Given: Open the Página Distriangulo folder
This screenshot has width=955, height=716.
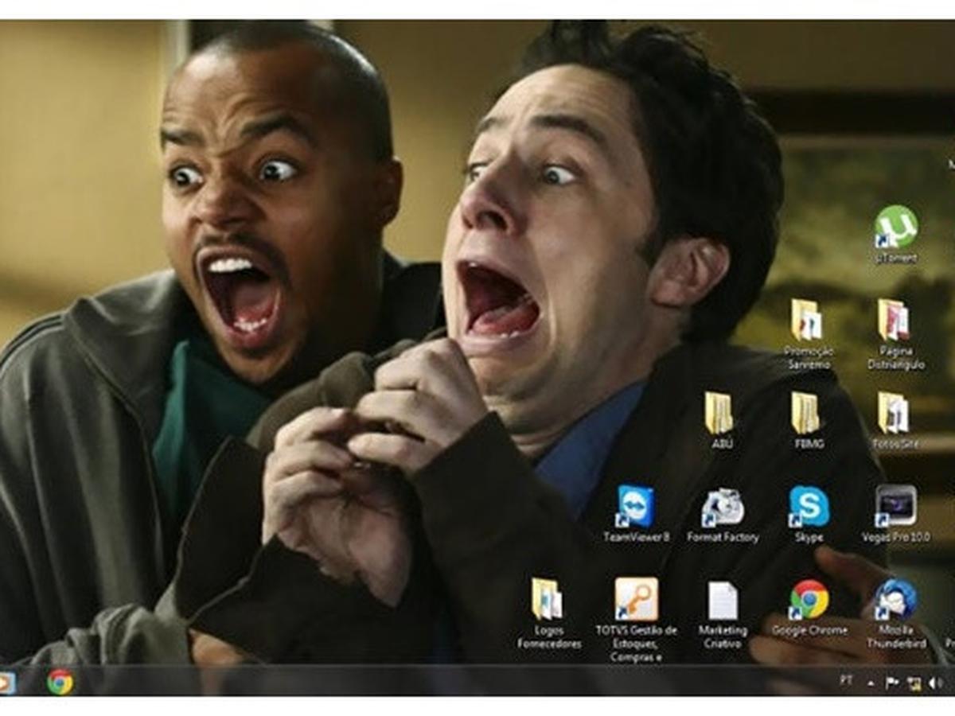Looking at the screenshot, I should 895,334.
